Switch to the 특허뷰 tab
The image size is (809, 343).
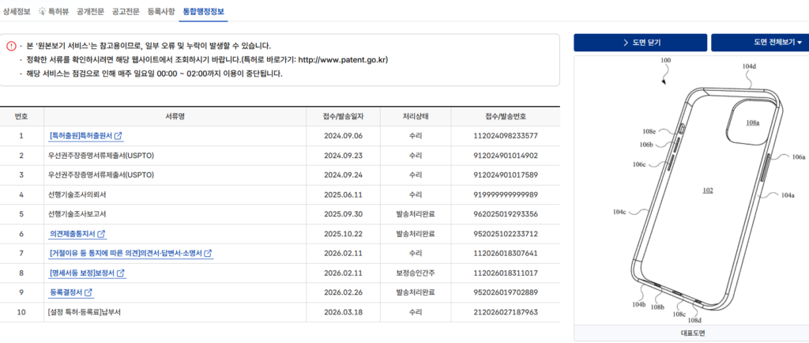(55, 11)
